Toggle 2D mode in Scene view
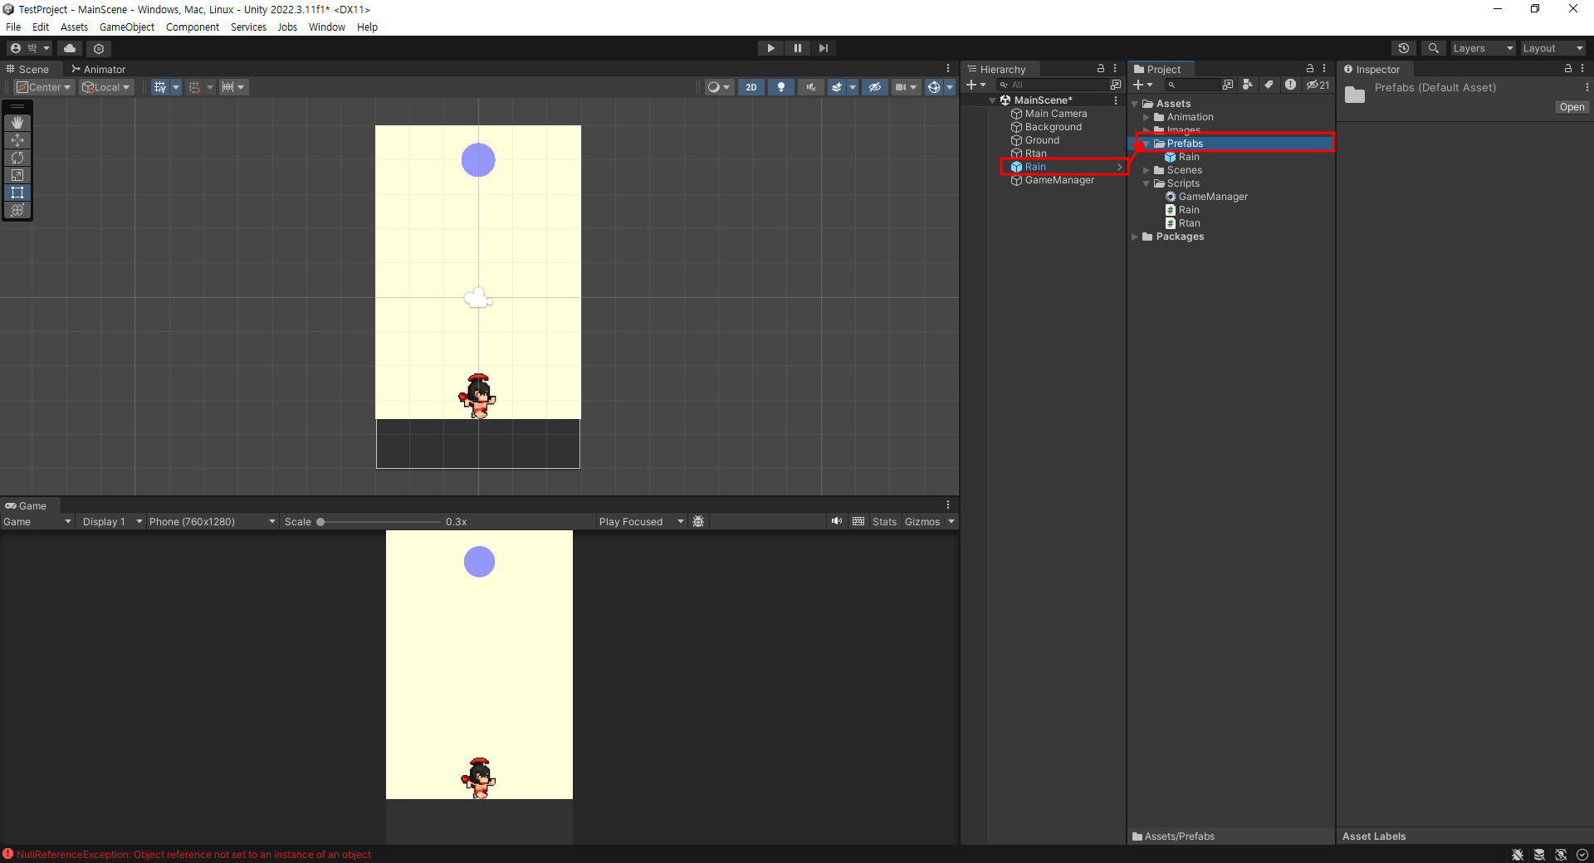 (751, 87)
